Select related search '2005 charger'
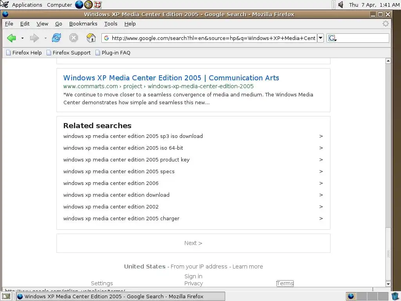401x301 pixels. (x=121, y=219)
